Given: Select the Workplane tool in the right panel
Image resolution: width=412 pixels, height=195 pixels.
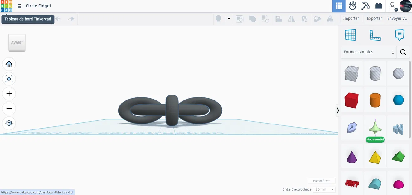Looking at the screenshot, I should (350, 35).
